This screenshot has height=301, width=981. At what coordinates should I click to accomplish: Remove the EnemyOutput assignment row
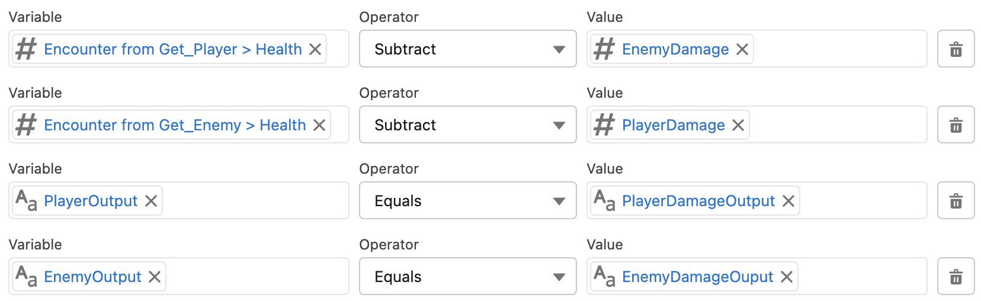(x=956, y=277)
